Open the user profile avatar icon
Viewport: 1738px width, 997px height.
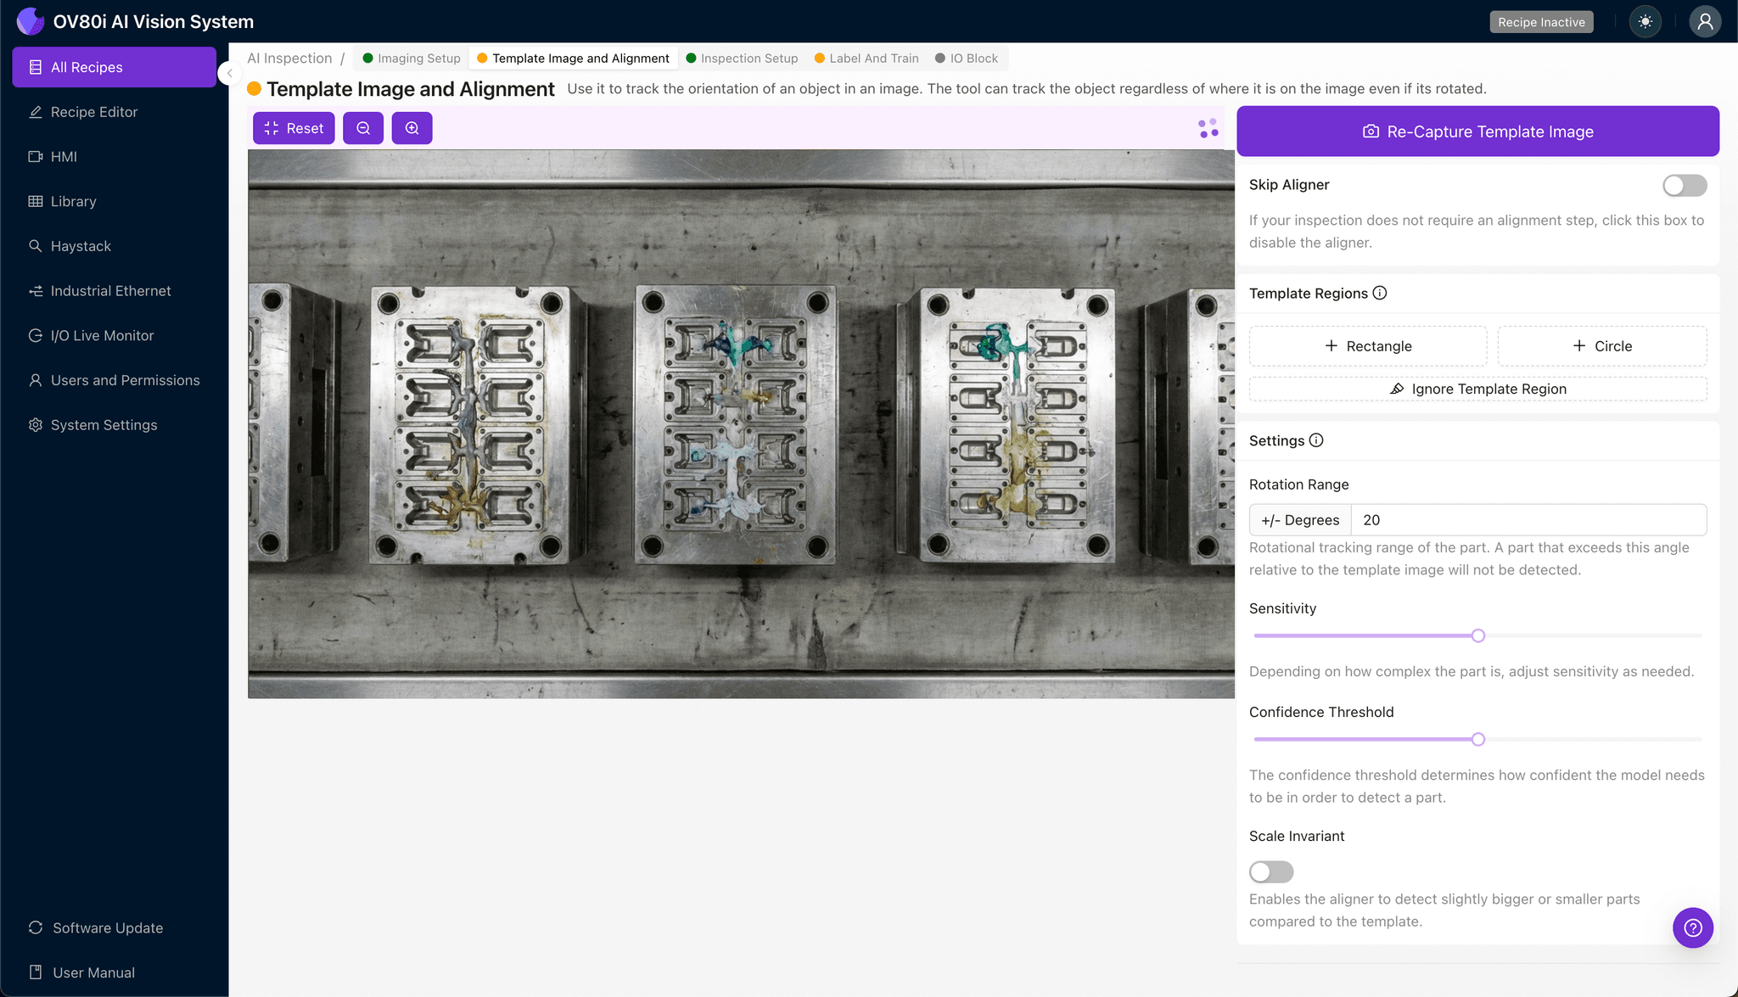point(1704,22)
